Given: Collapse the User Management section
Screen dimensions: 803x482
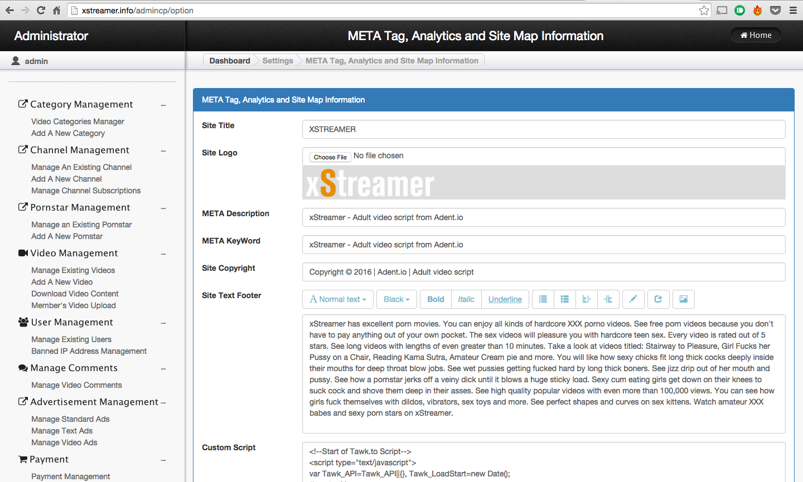Looking at the screenshot, I should click(163, 323).
